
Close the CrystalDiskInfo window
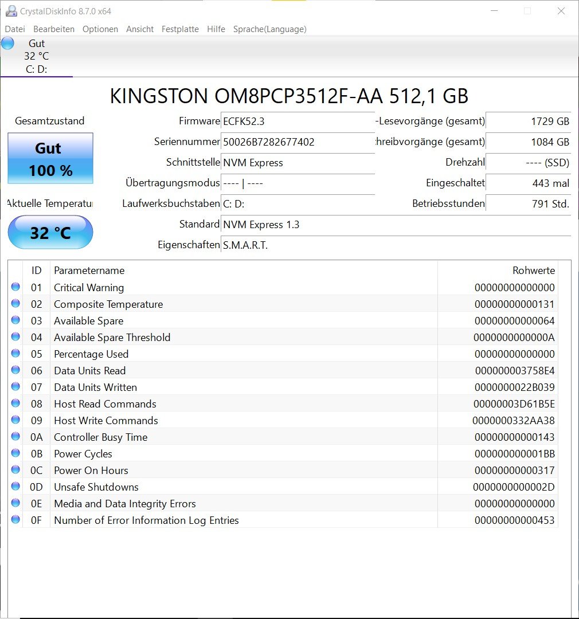(561, 11)
